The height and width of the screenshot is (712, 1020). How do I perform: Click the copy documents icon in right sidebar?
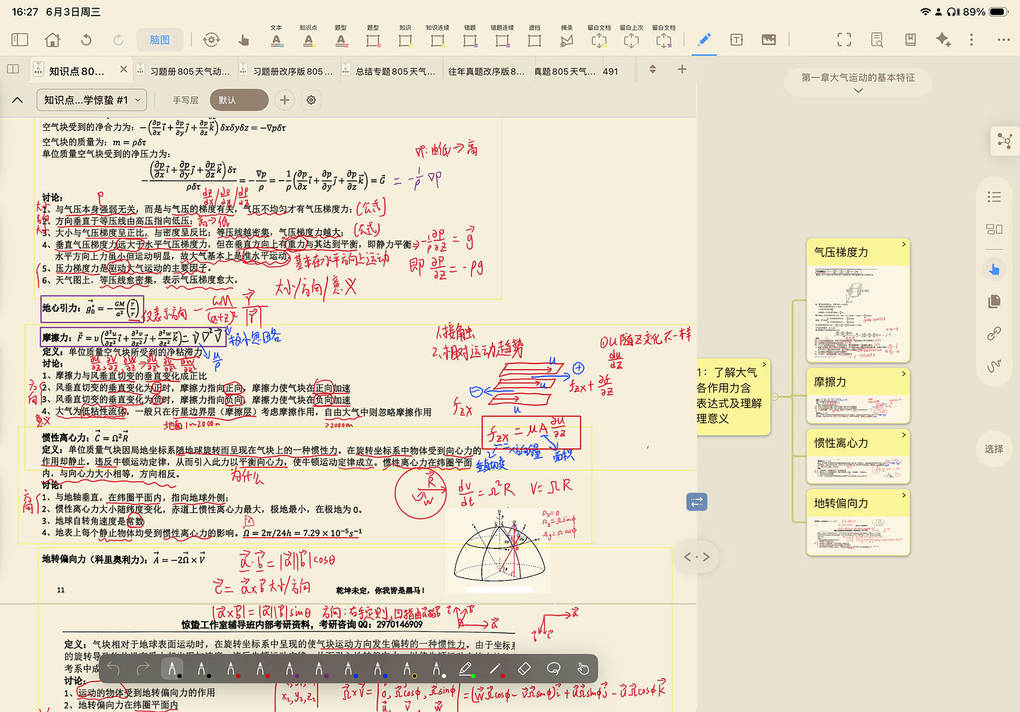[x=994, y=301]
